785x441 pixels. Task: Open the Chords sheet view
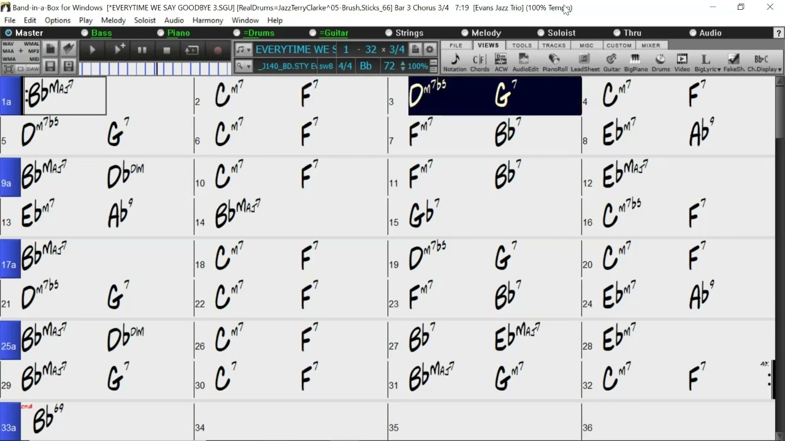(x=479, y=62)
